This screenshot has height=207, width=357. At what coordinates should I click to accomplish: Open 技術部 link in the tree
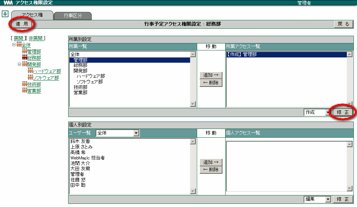pos(34,84)
